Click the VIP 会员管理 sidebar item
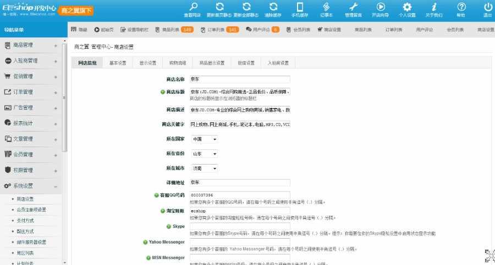 tap(31, 154)
